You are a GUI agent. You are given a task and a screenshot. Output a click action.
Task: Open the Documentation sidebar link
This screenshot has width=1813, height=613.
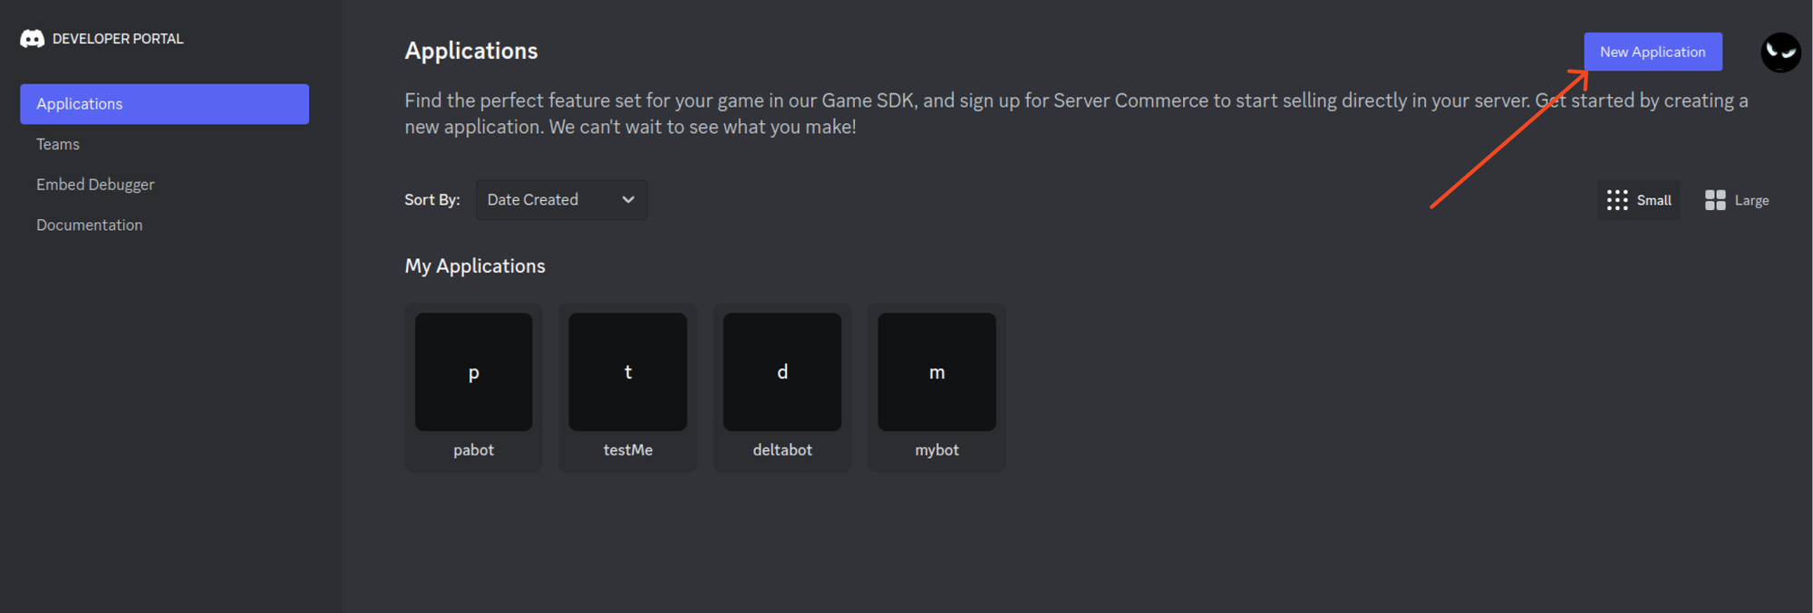89,225
